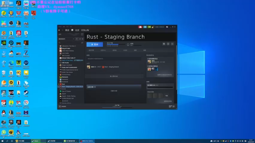
Task: Select Rust entry in library list
Action: [63, 84]
